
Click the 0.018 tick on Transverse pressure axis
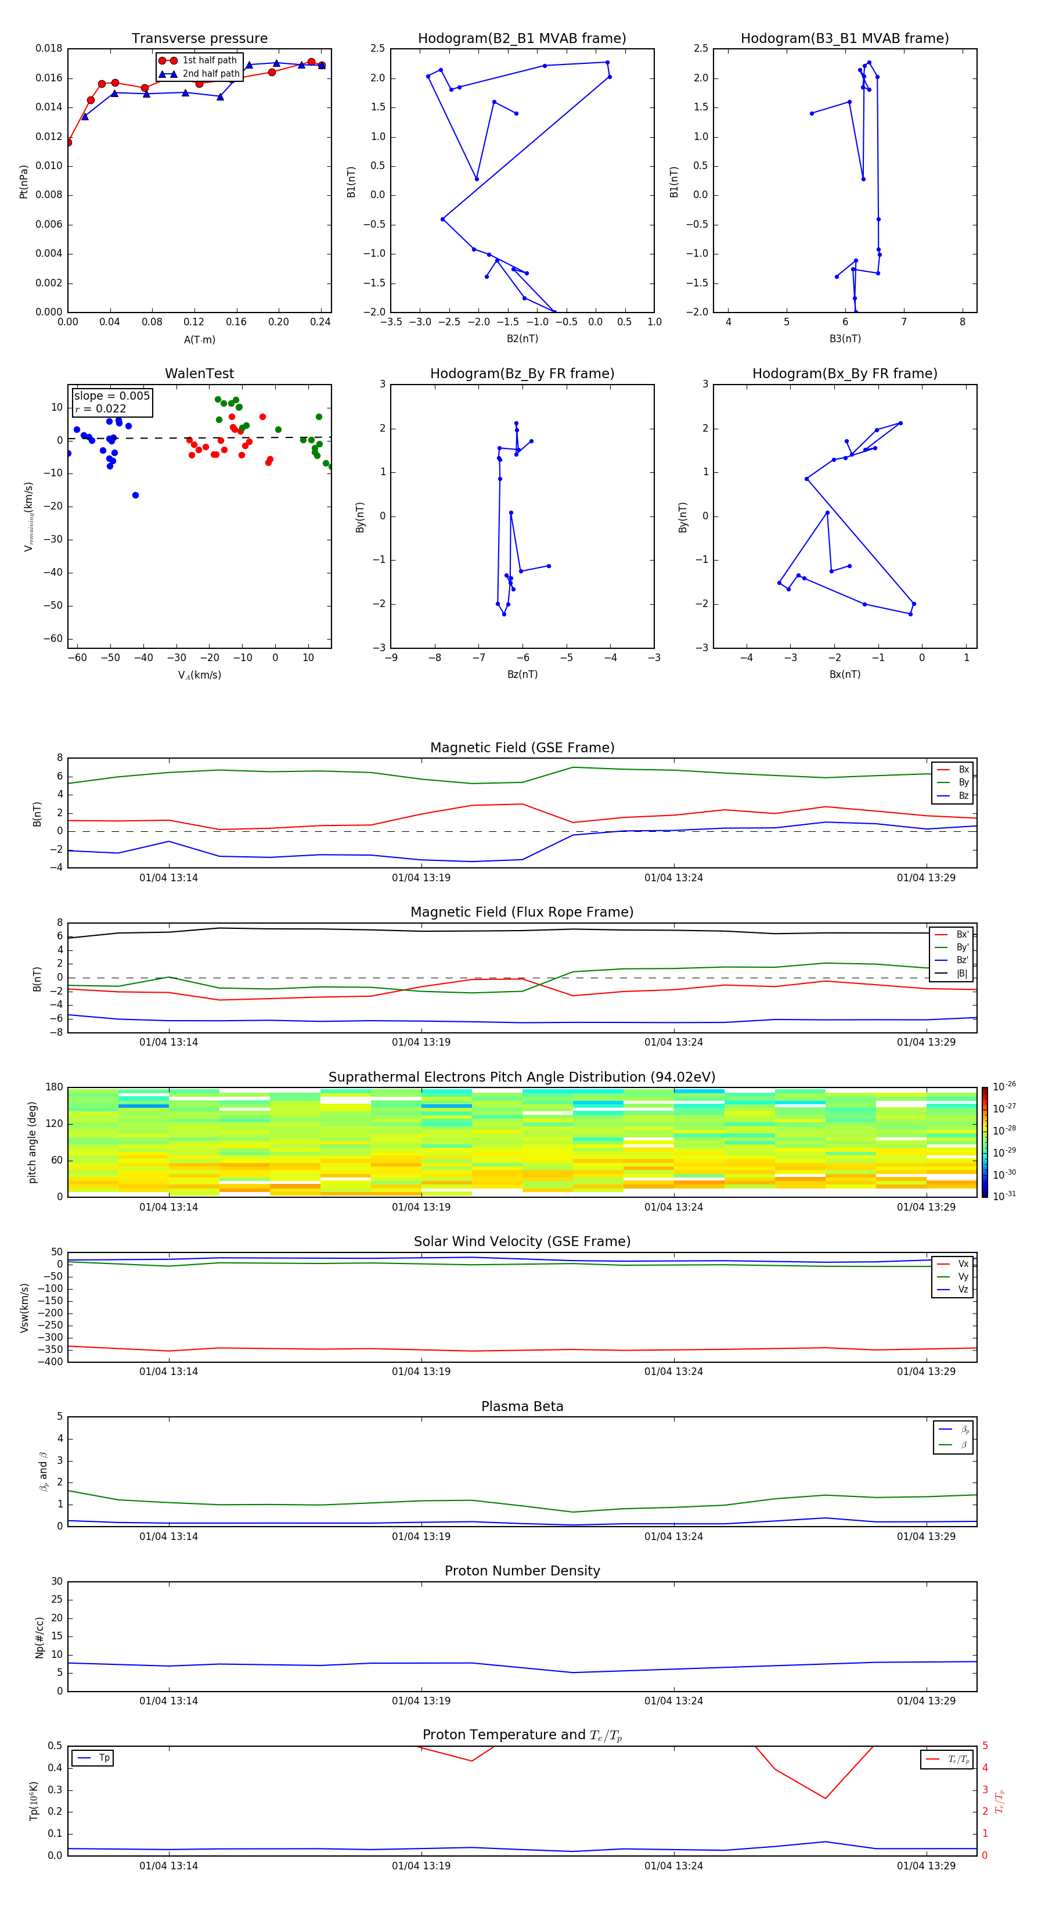click(x=49, y=49)
